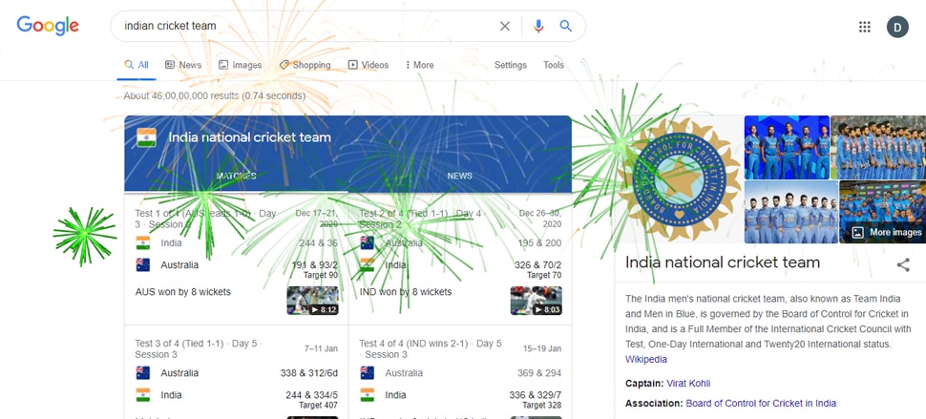Focus the search field containing 'indian cricket team'

coord(305,27)
